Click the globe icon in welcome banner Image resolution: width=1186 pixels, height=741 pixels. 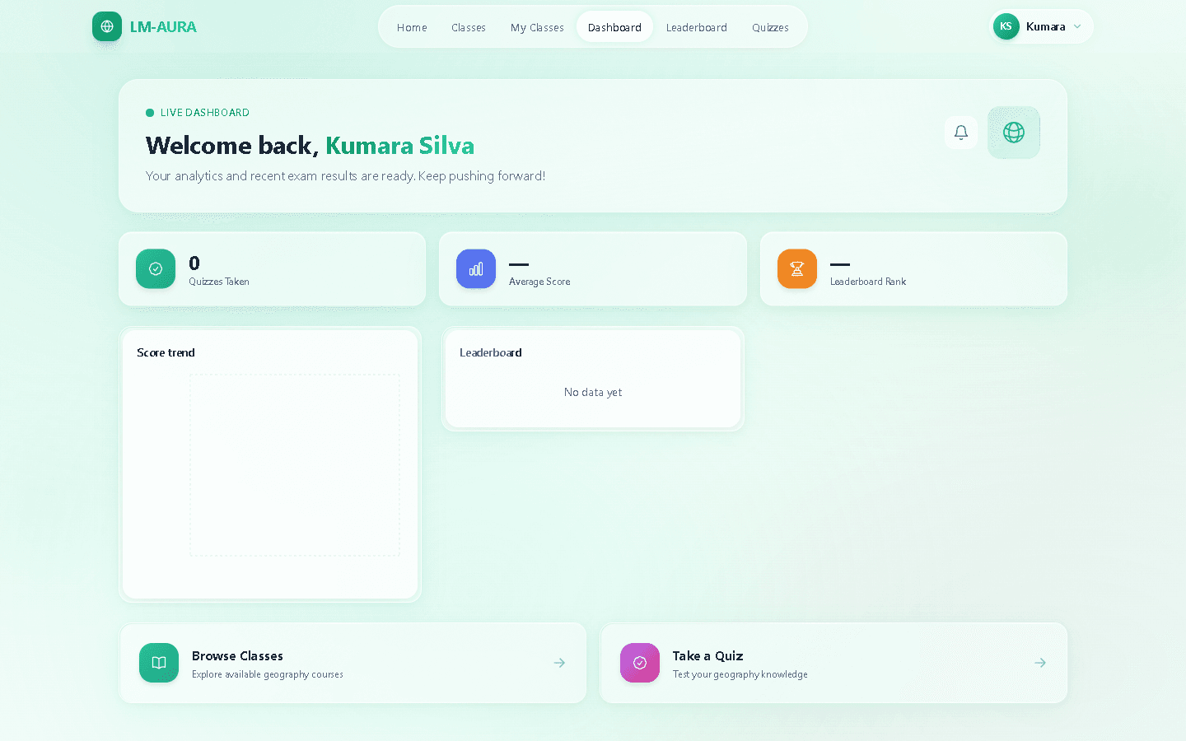(1014, 133)
